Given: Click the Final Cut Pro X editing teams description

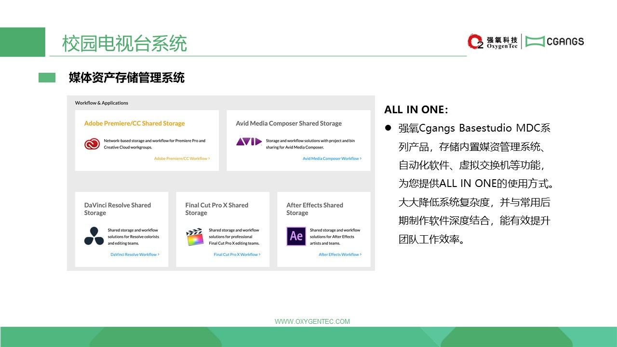Looking at the screenshot, I should [234, 237].
